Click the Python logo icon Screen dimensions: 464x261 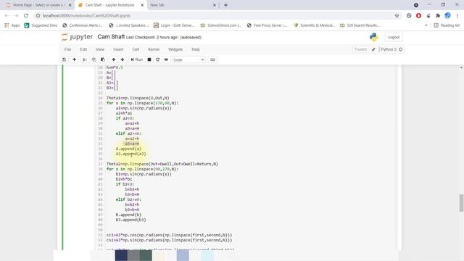(x=374, y=37)
